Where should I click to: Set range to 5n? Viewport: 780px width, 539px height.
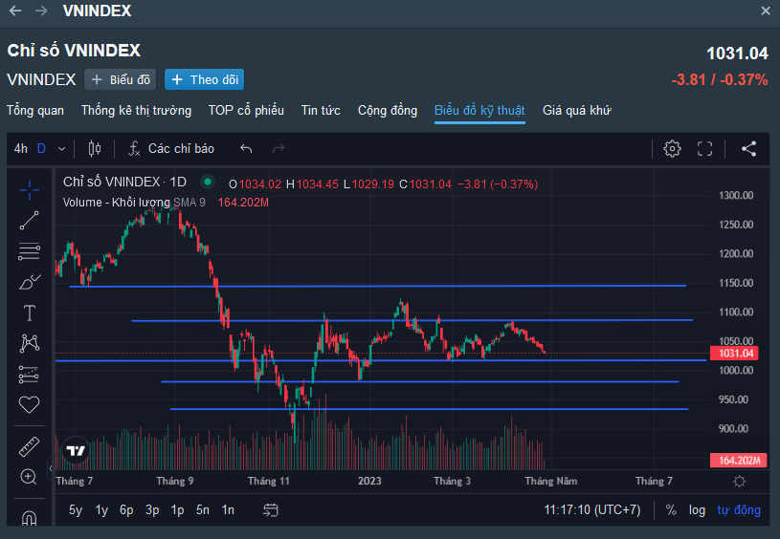pos(203,510)
